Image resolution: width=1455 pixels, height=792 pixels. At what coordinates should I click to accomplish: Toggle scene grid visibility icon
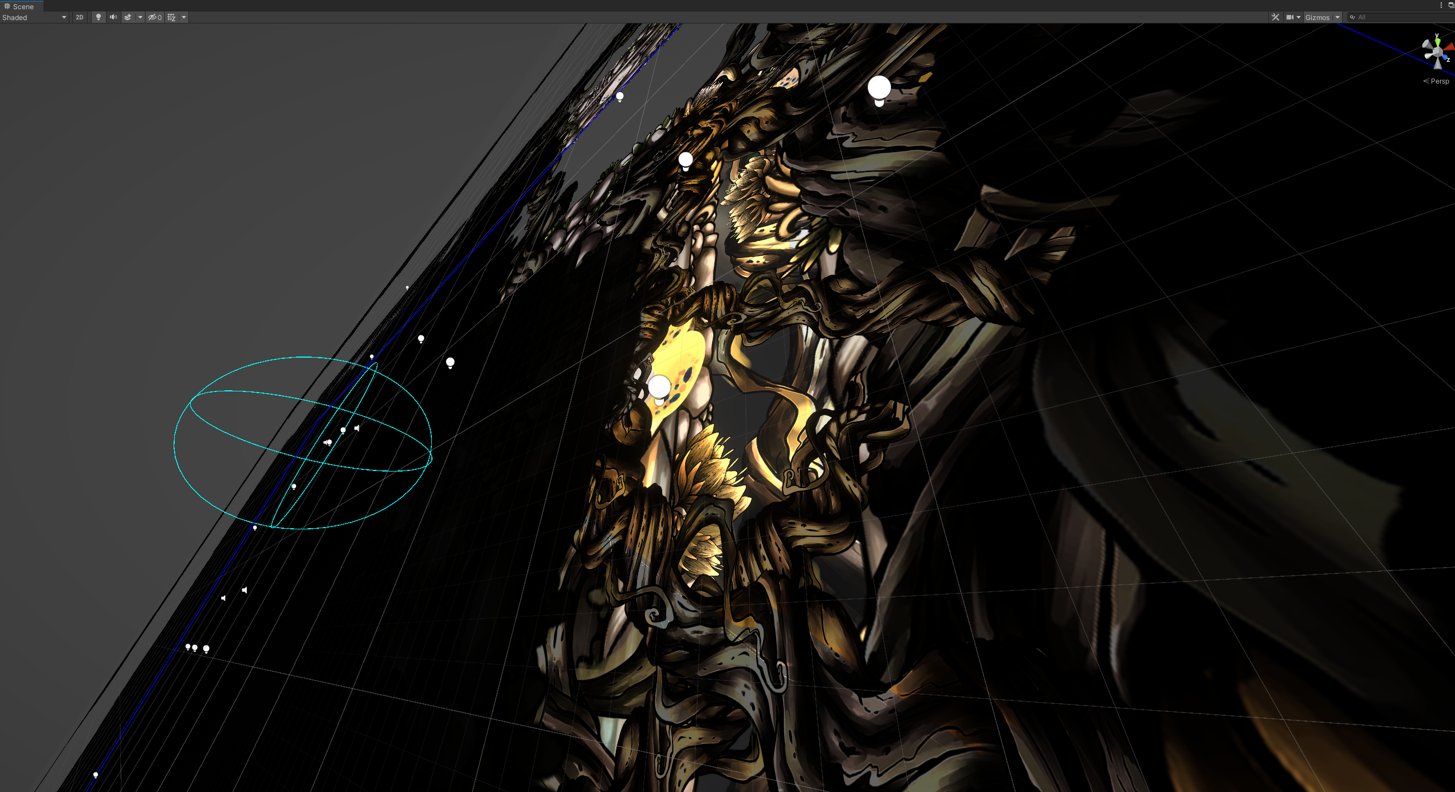[171, 17]
